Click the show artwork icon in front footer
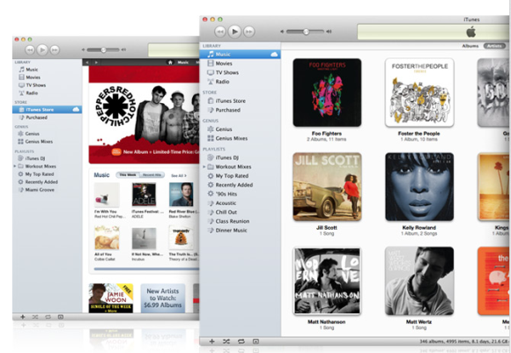This screenshot has width=511, height=353. (255, 342)
